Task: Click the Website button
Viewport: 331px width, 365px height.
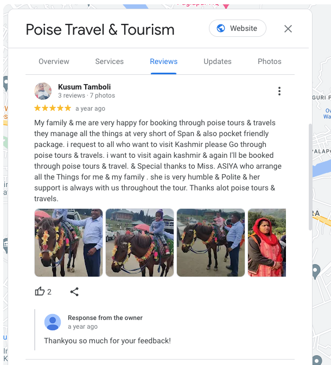Action: (x=238, y=28)
